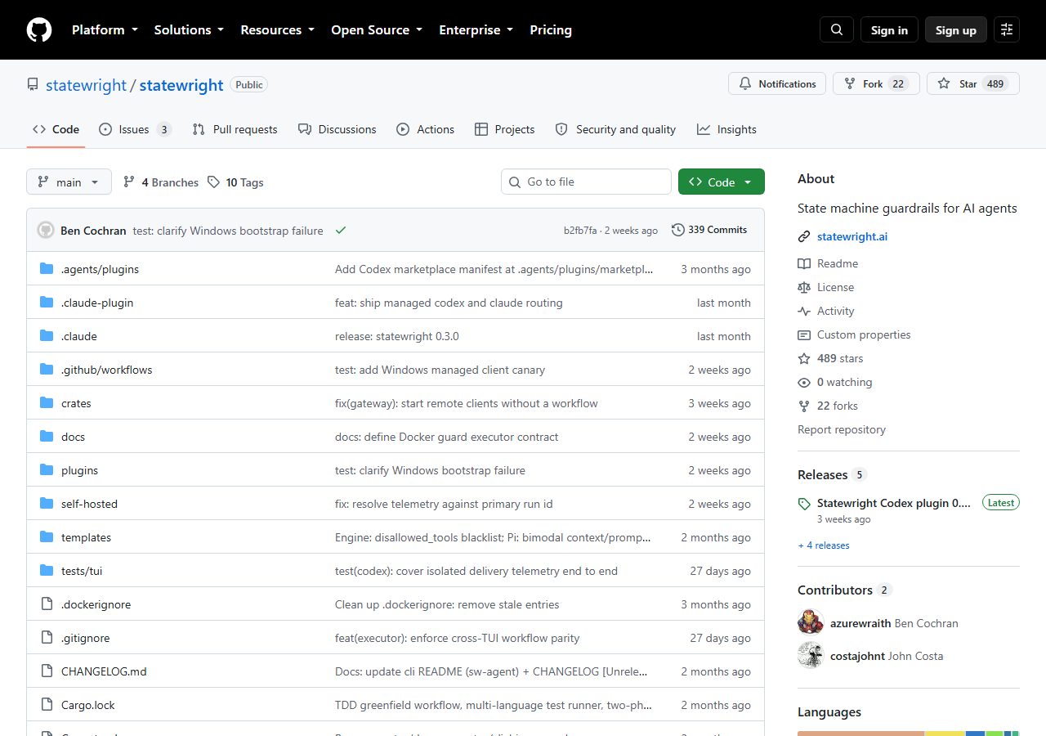Switch to the Discussions tab
The height and width of the screenshot is (736, 1046).
pos(337,129)
